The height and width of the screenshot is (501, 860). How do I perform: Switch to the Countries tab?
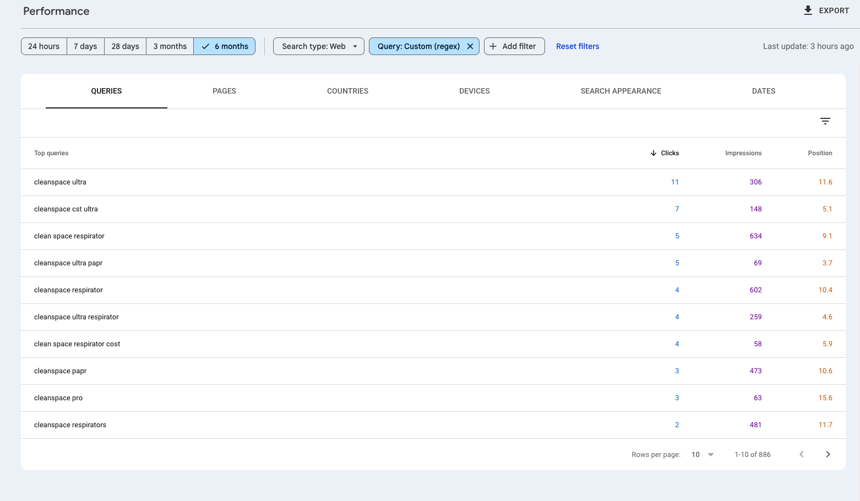click(x=348, y=91)
